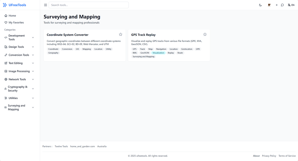Open the home_and_garden com partner link
The height and width of the screenshot is (161, 298).
(82, 147)
